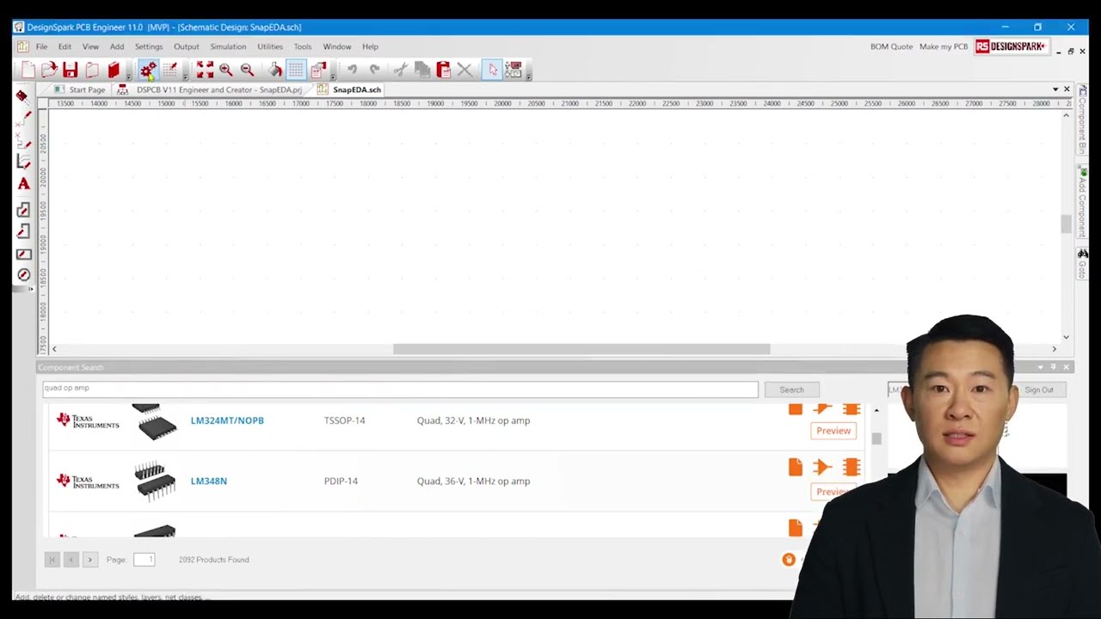Viewport: 1101px width, 619px height.
Task: Click the red Paste clipboard icon
Action: (x=444, y=70)
